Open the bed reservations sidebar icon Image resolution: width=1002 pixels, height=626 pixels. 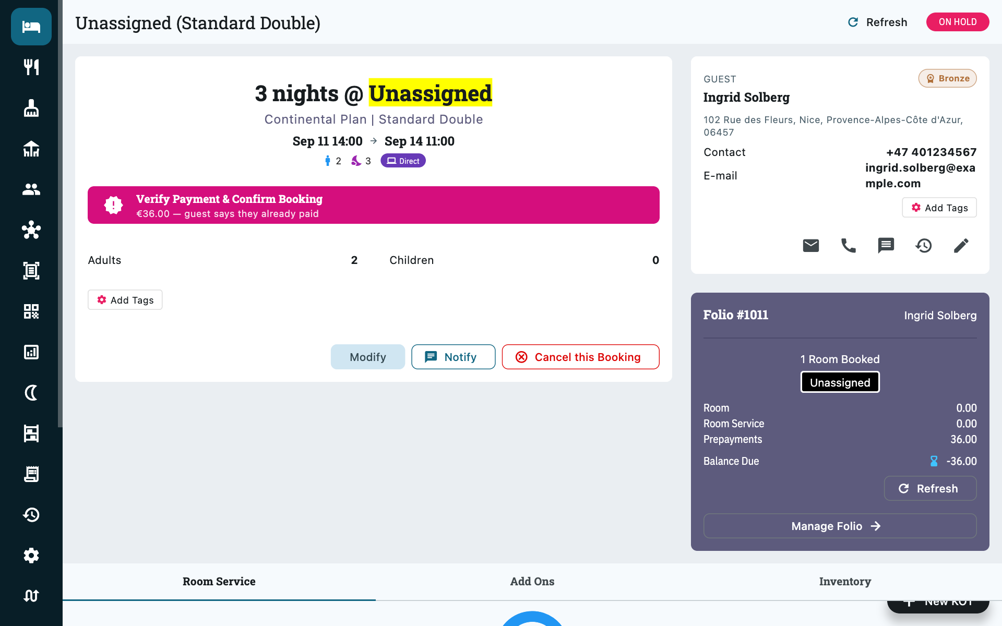point(31,27)
